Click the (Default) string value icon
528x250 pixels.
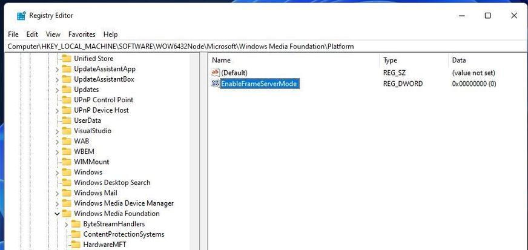[x=215, y=73]
